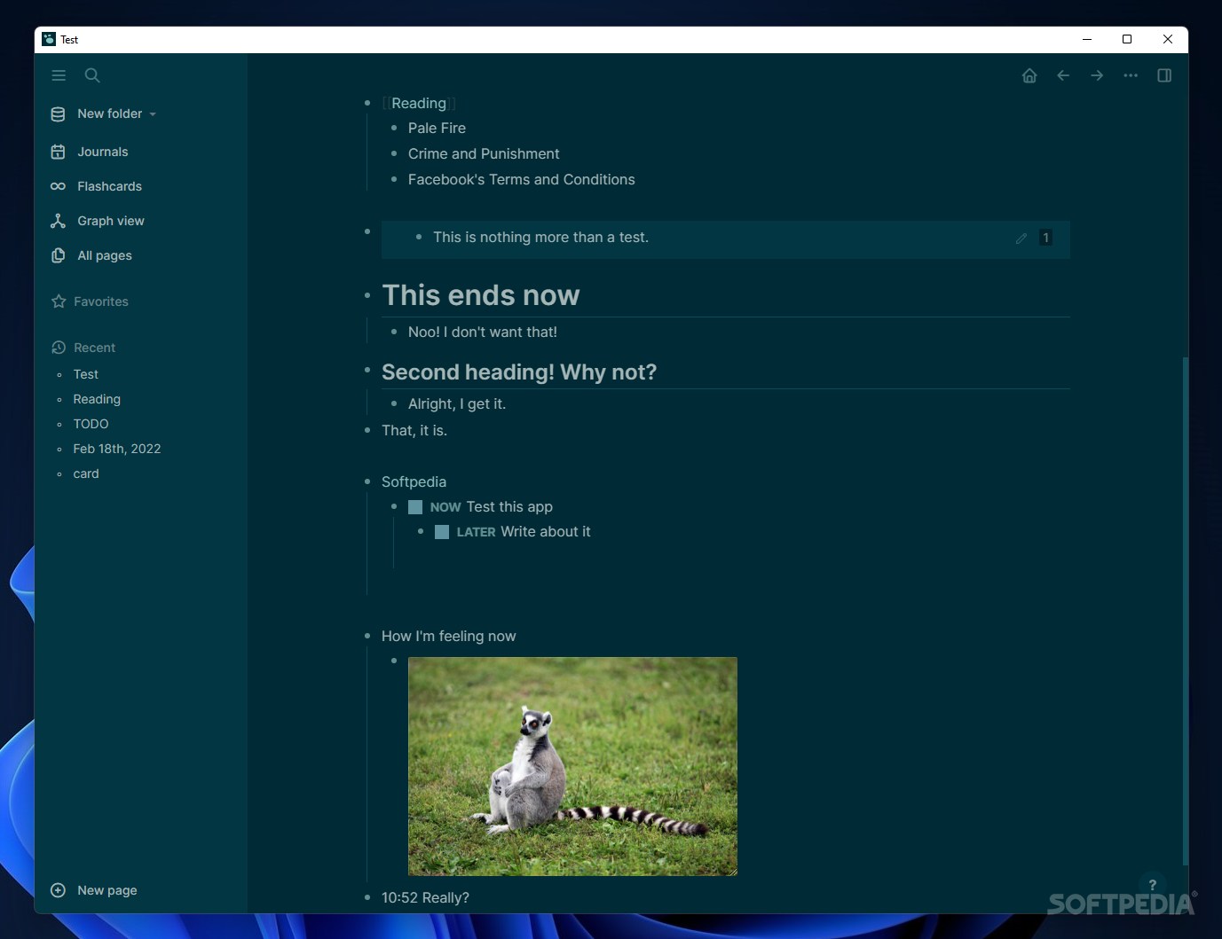
Task: Click the '10:52 Really?' block
Action: [425, 897]
